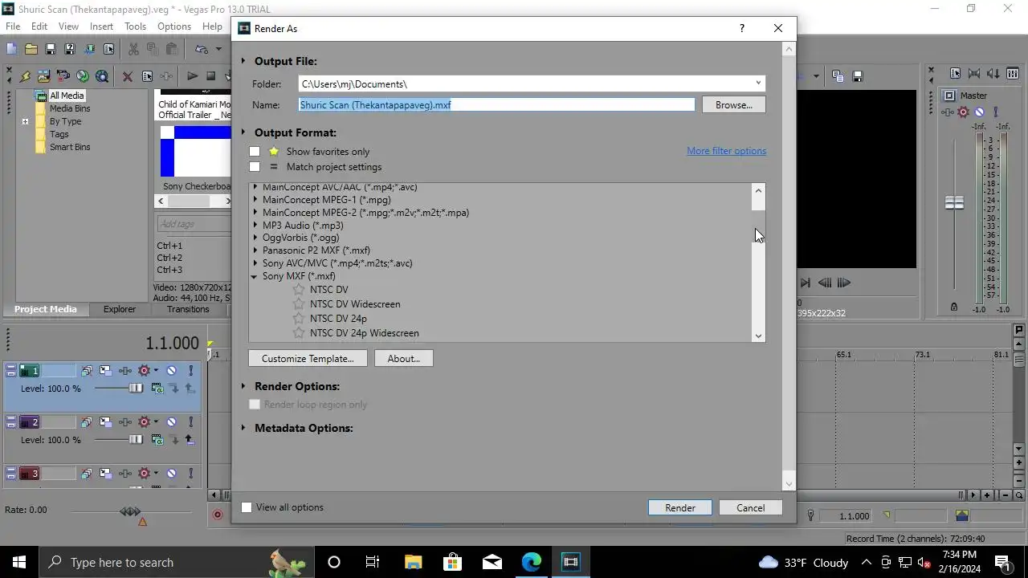Click Get Media from the Web icon
Screen dimensions: 1028x578
click(x=101, y=76)
